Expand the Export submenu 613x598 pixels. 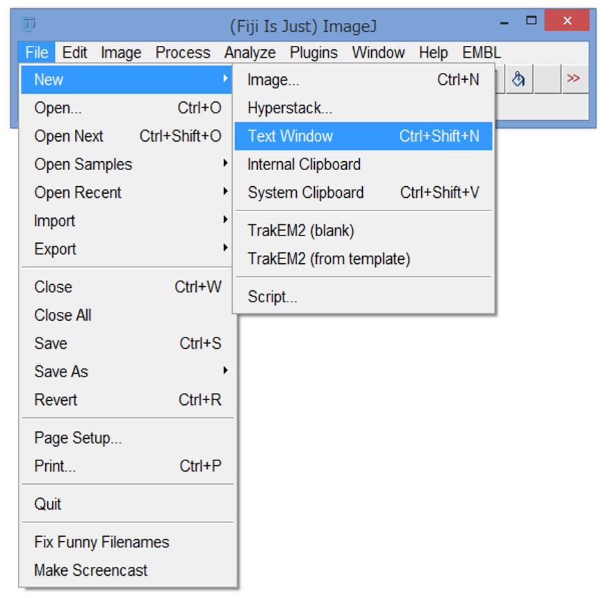coord(126,249)
